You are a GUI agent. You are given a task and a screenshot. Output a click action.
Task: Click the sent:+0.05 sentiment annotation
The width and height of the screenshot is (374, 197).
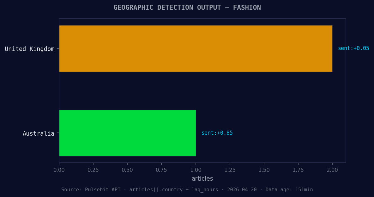353,48
